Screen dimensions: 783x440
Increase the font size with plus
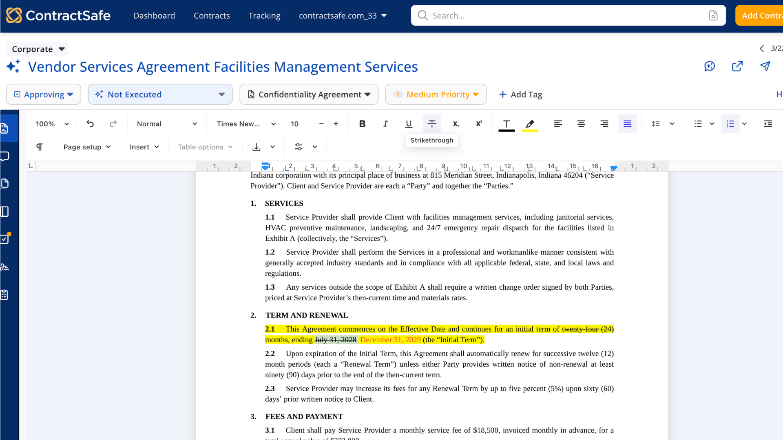point(336,124)
